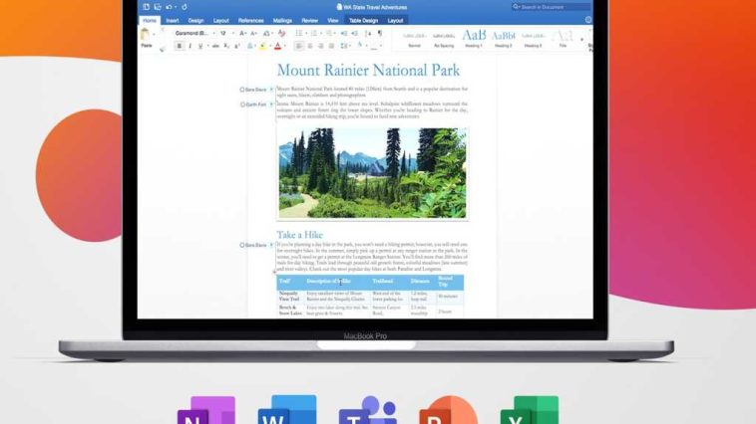Toggle Superscript formatting
This screenshot has height=424, width=756.
click(x=237, y=46)
